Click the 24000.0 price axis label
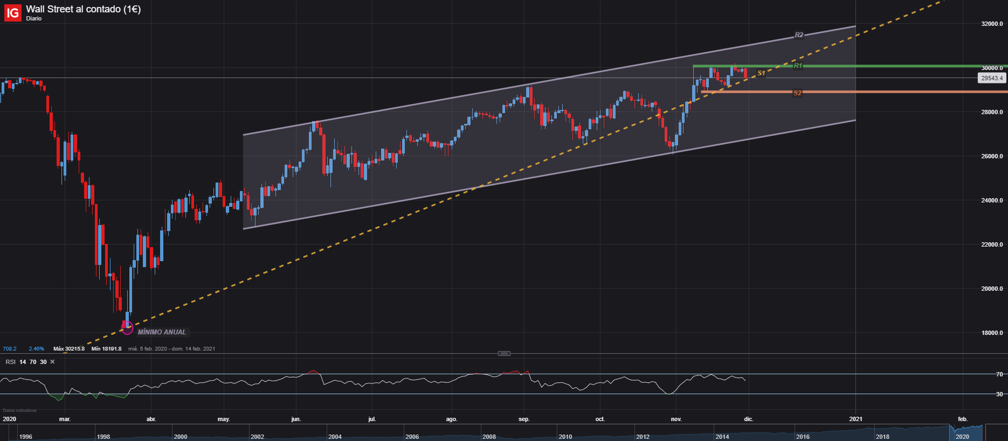 [992, 200]
